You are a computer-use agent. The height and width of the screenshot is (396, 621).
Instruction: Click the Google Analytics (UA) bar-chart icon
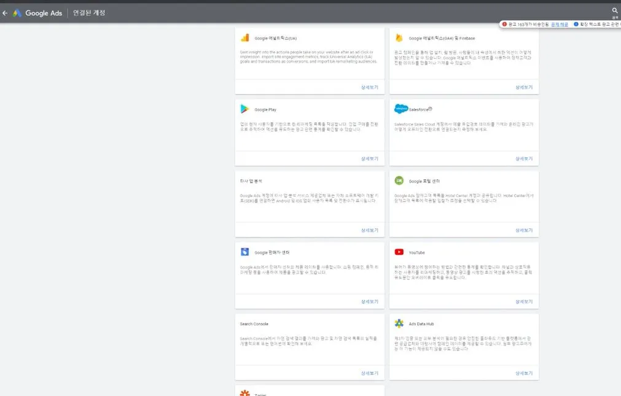(x=244, y=37)
